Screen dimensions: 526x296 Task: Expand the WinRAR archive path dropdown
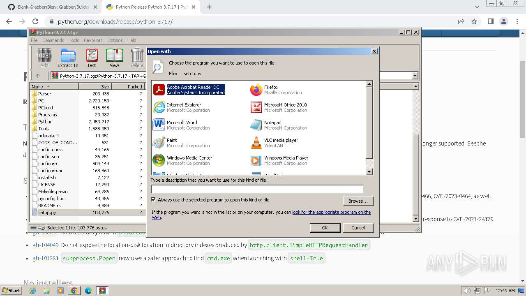point(415,76)
